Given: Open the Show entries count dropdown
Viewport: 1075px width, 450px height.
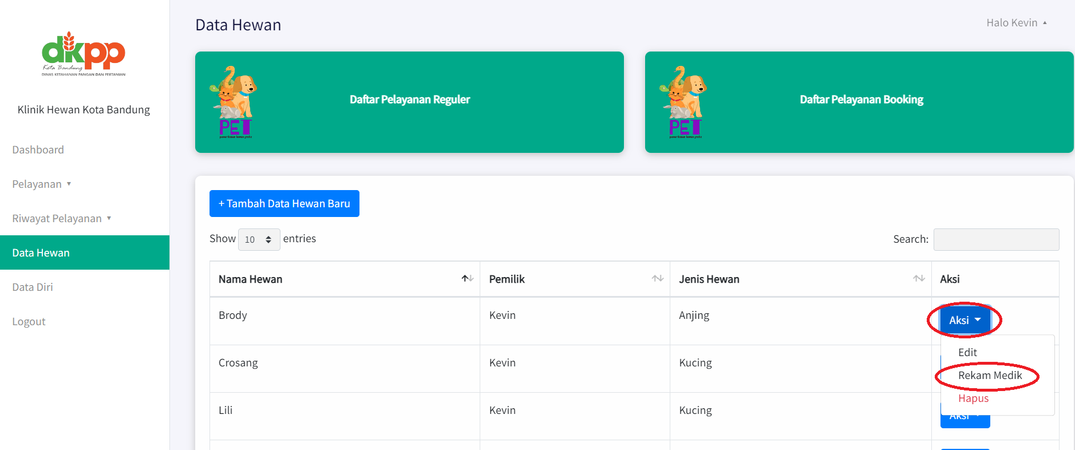Looking at the screenshot, I should tap(259, 239).
